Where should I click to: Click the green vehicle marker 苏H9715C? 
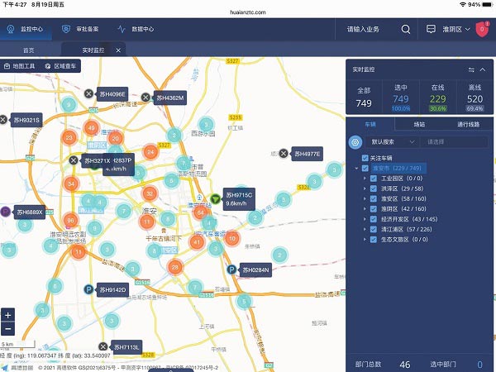tap(215, 198)
